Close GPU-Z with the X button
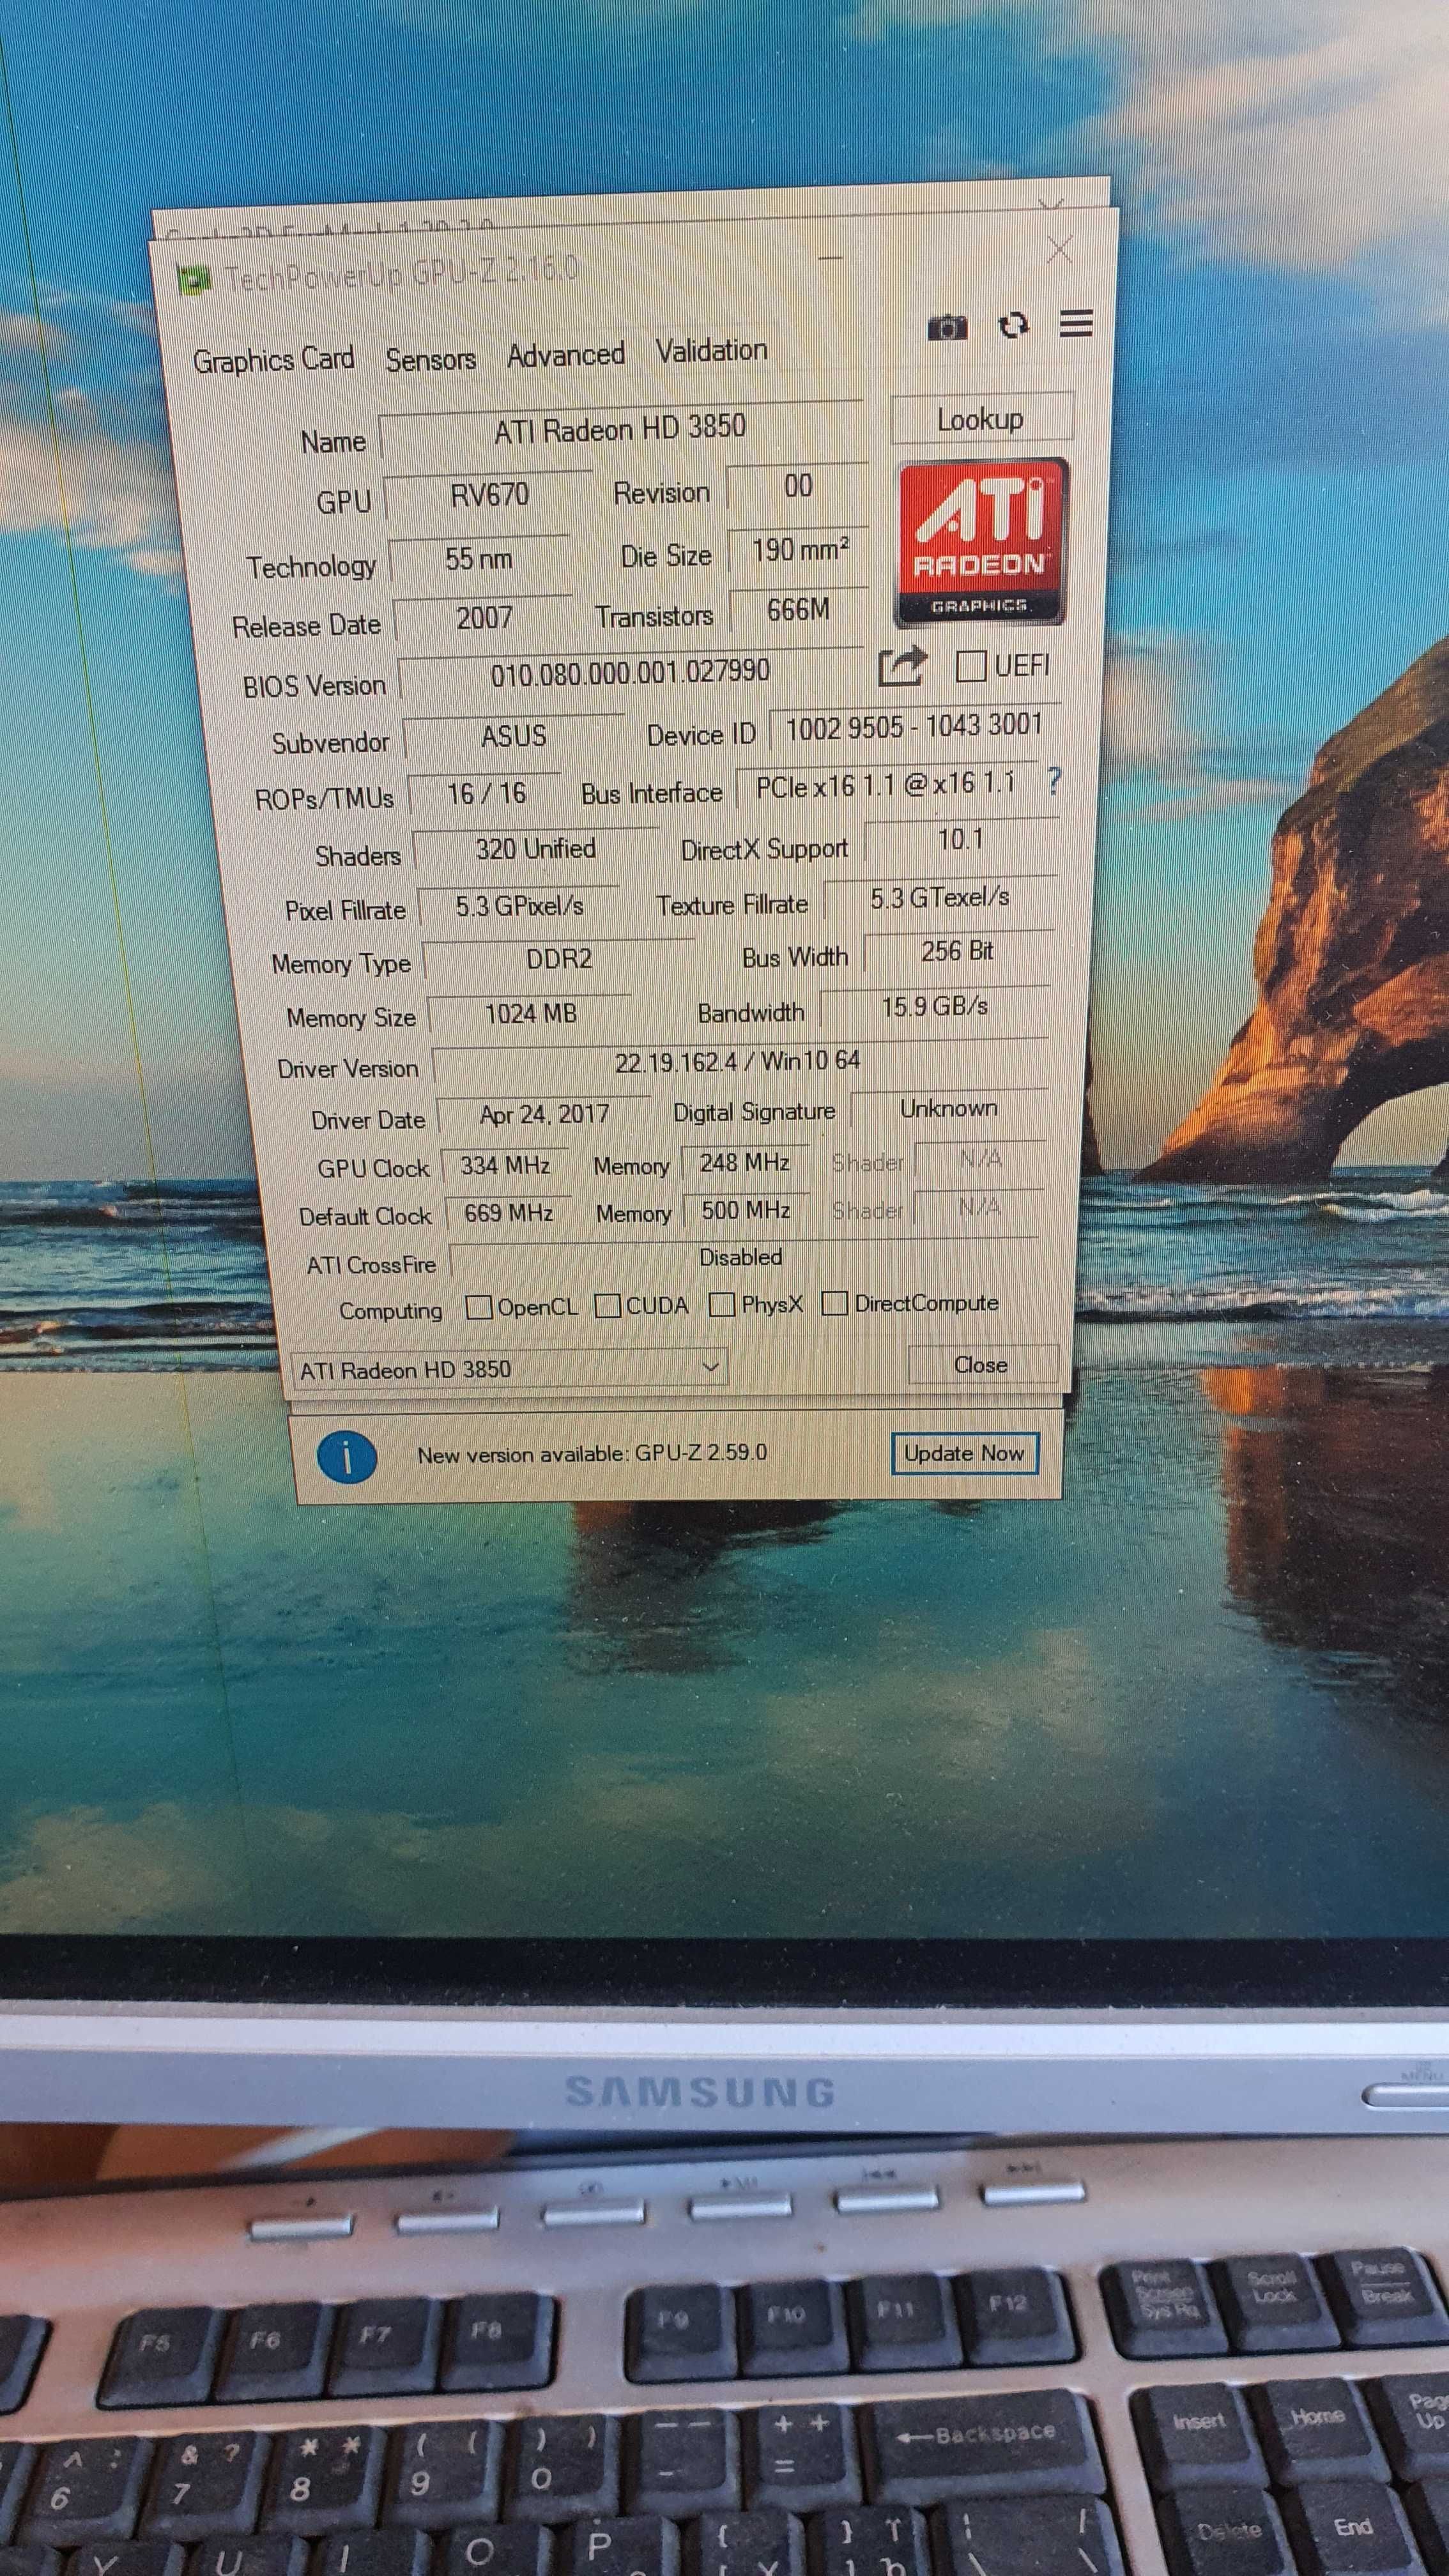This screenshot has height=2576, width=1449. (1059, 250)
